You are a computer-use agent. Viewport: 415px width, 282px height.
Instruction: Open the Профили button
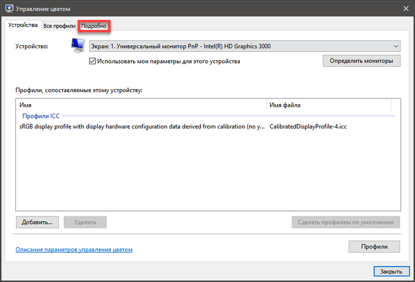click(374, 247)
